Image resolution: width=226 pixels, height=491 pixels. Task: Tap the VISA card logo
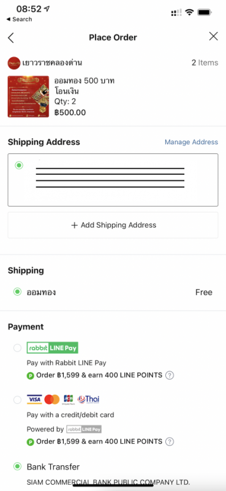point(34,400)
